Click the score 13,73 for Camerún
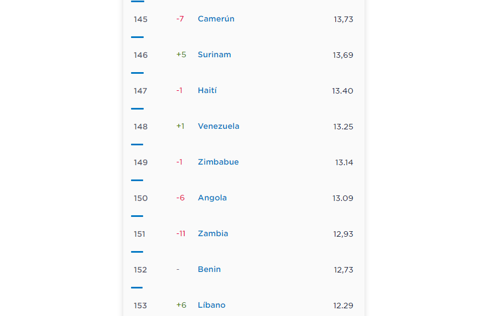 point(344,19)
